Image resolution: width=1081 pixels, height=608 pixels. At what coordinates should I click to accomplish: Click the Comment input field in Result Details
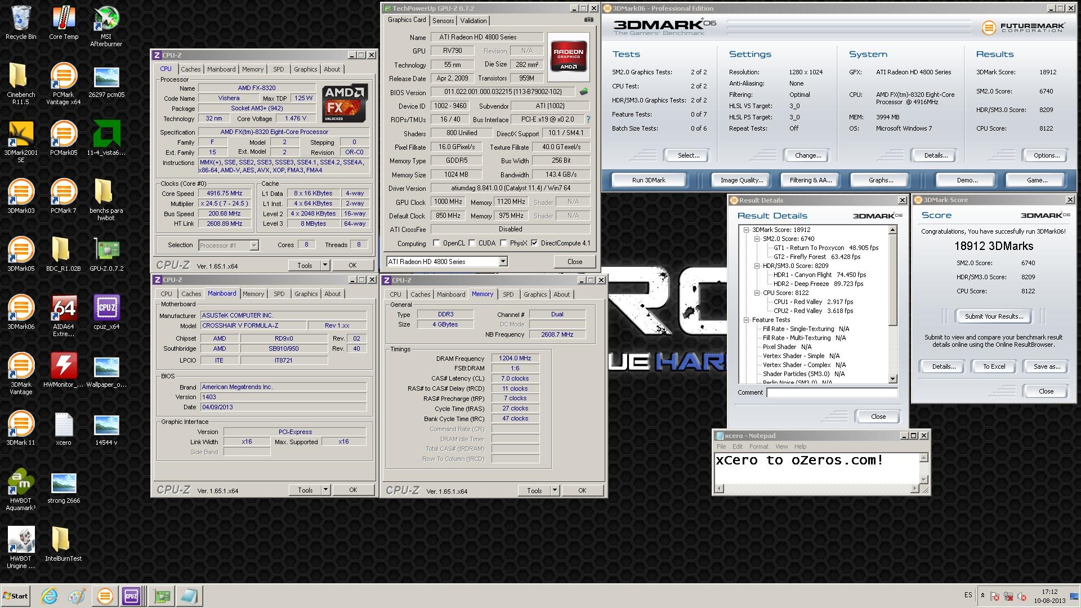tap(832, 392)
